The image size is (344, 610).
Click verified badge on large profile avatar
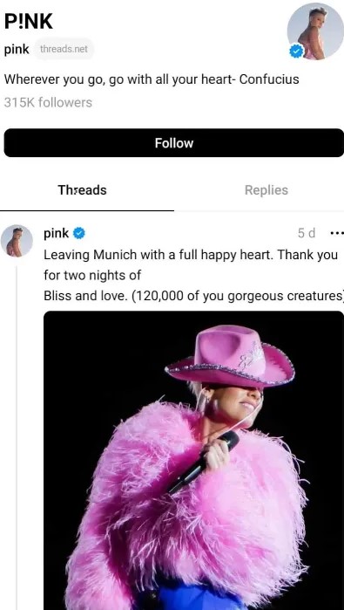296,51
